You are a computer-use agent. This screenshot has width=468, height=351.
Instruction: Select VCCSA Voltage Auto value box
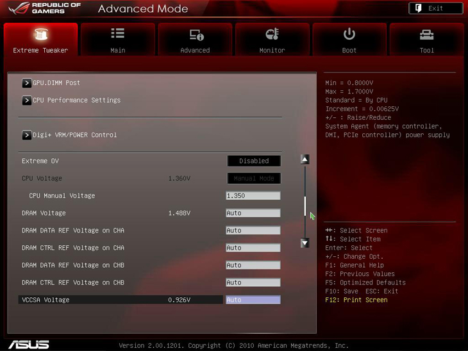pos(253,300)
